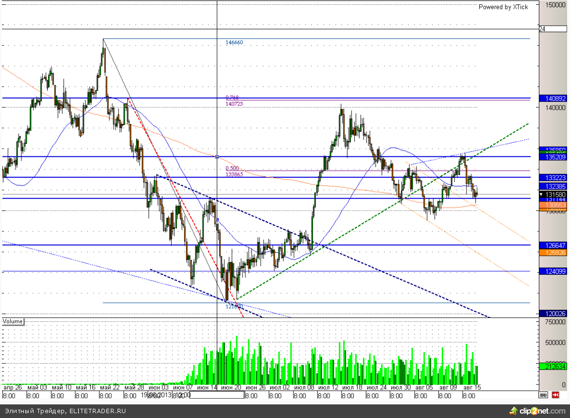Select the 140892 blue price label

pos(553,98)
